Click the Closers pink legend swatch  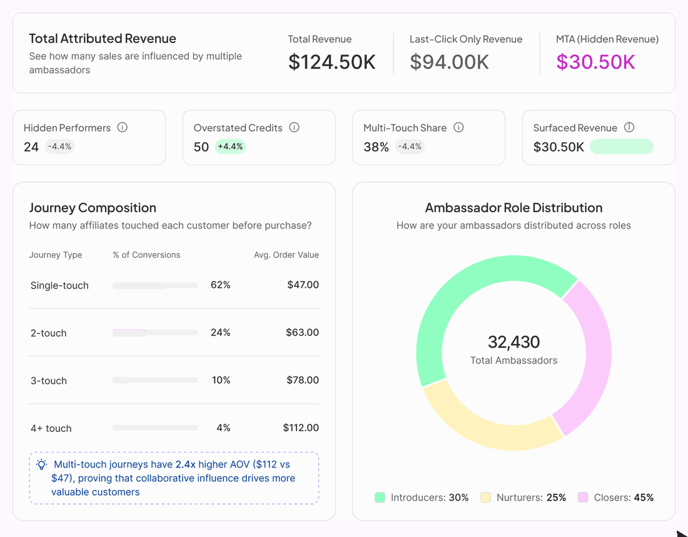pyautogui.click(x=583, y=498)
